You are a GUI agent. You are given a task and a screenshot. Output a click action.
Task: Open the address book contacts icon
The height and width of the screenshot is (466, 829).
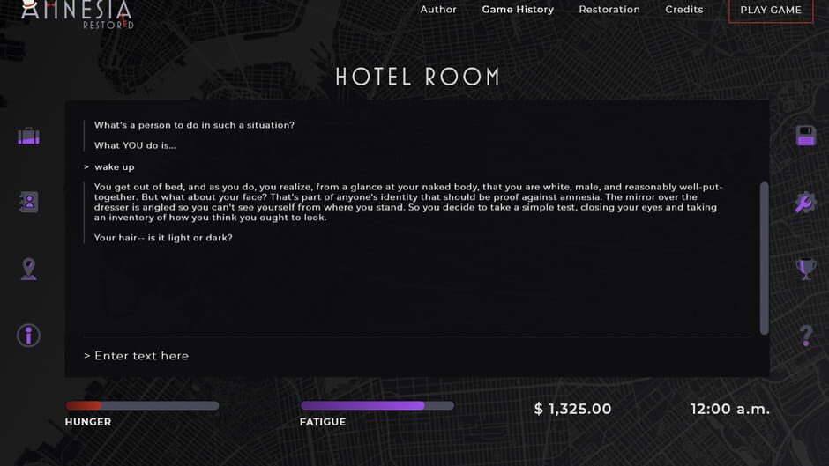tap(28, 202)
